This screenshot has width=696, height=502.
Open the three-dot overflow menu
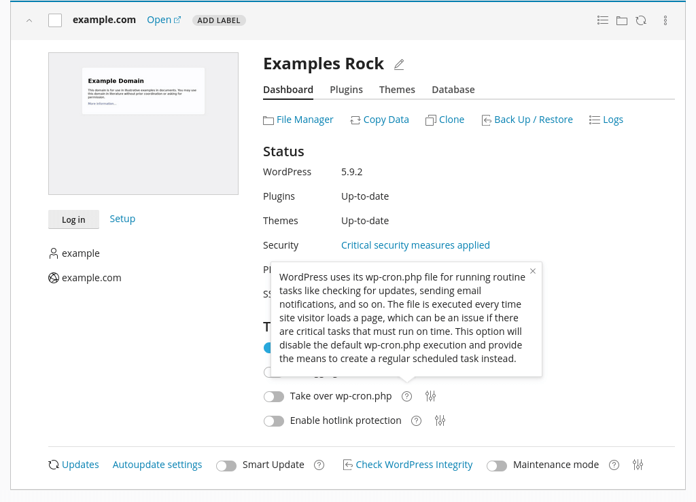pos(665,20)
